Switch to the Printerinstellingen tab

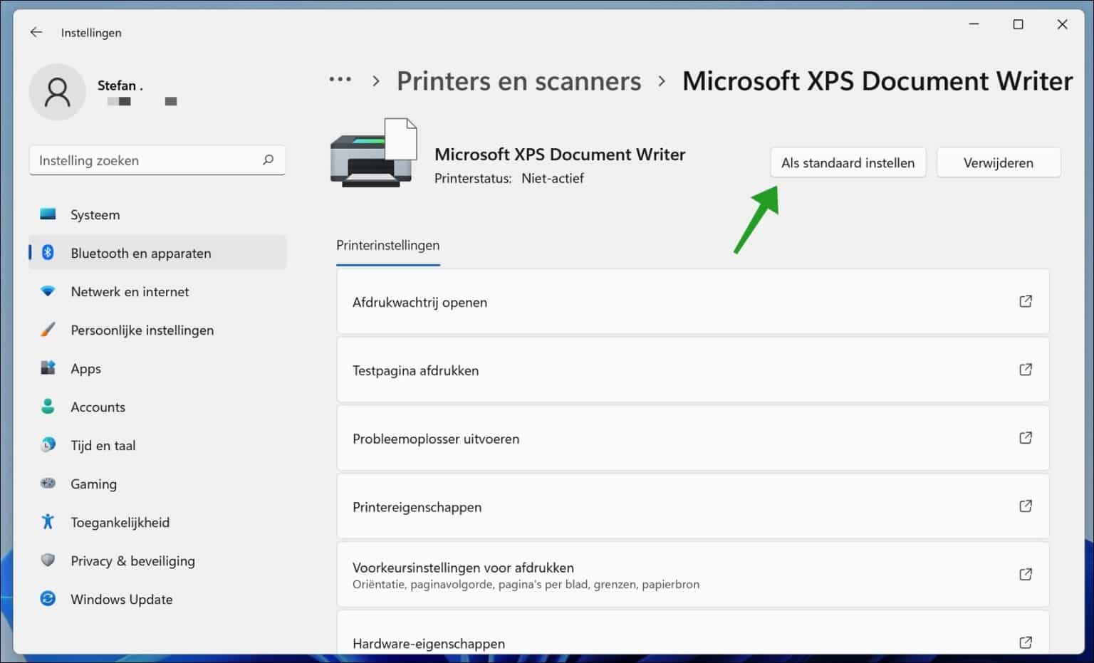pos(387,245)
